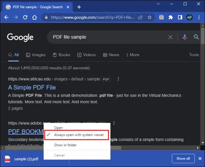The height and width of the screenshot is (167, 205).
Task: Start voice search with microphone
Action: pos(185,37)
